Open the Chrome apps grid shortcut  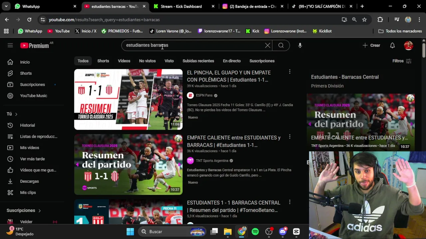coord(6,31)
